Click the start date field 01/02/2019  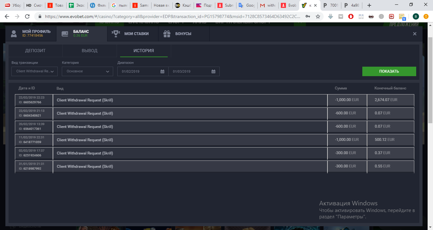[143, 71]
